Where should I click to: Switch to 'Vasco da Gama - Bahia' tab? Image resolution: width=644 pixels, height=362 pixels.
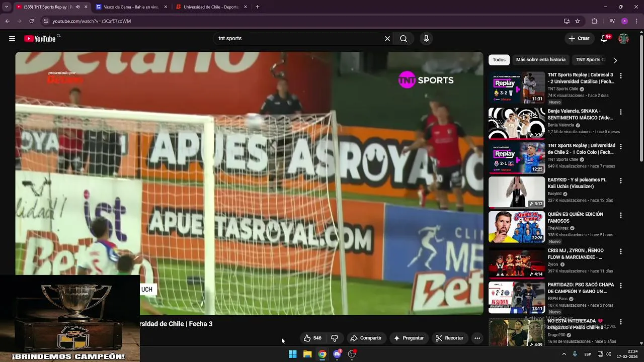point(131,7)
